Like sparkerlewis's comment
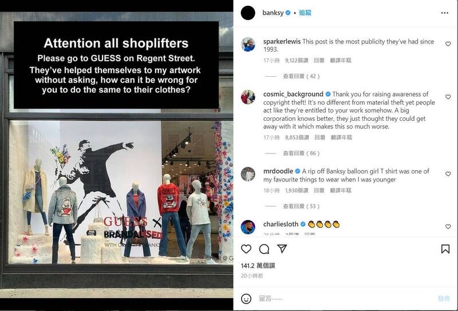This screenshot has width=458, height=311. coord(448,44)
